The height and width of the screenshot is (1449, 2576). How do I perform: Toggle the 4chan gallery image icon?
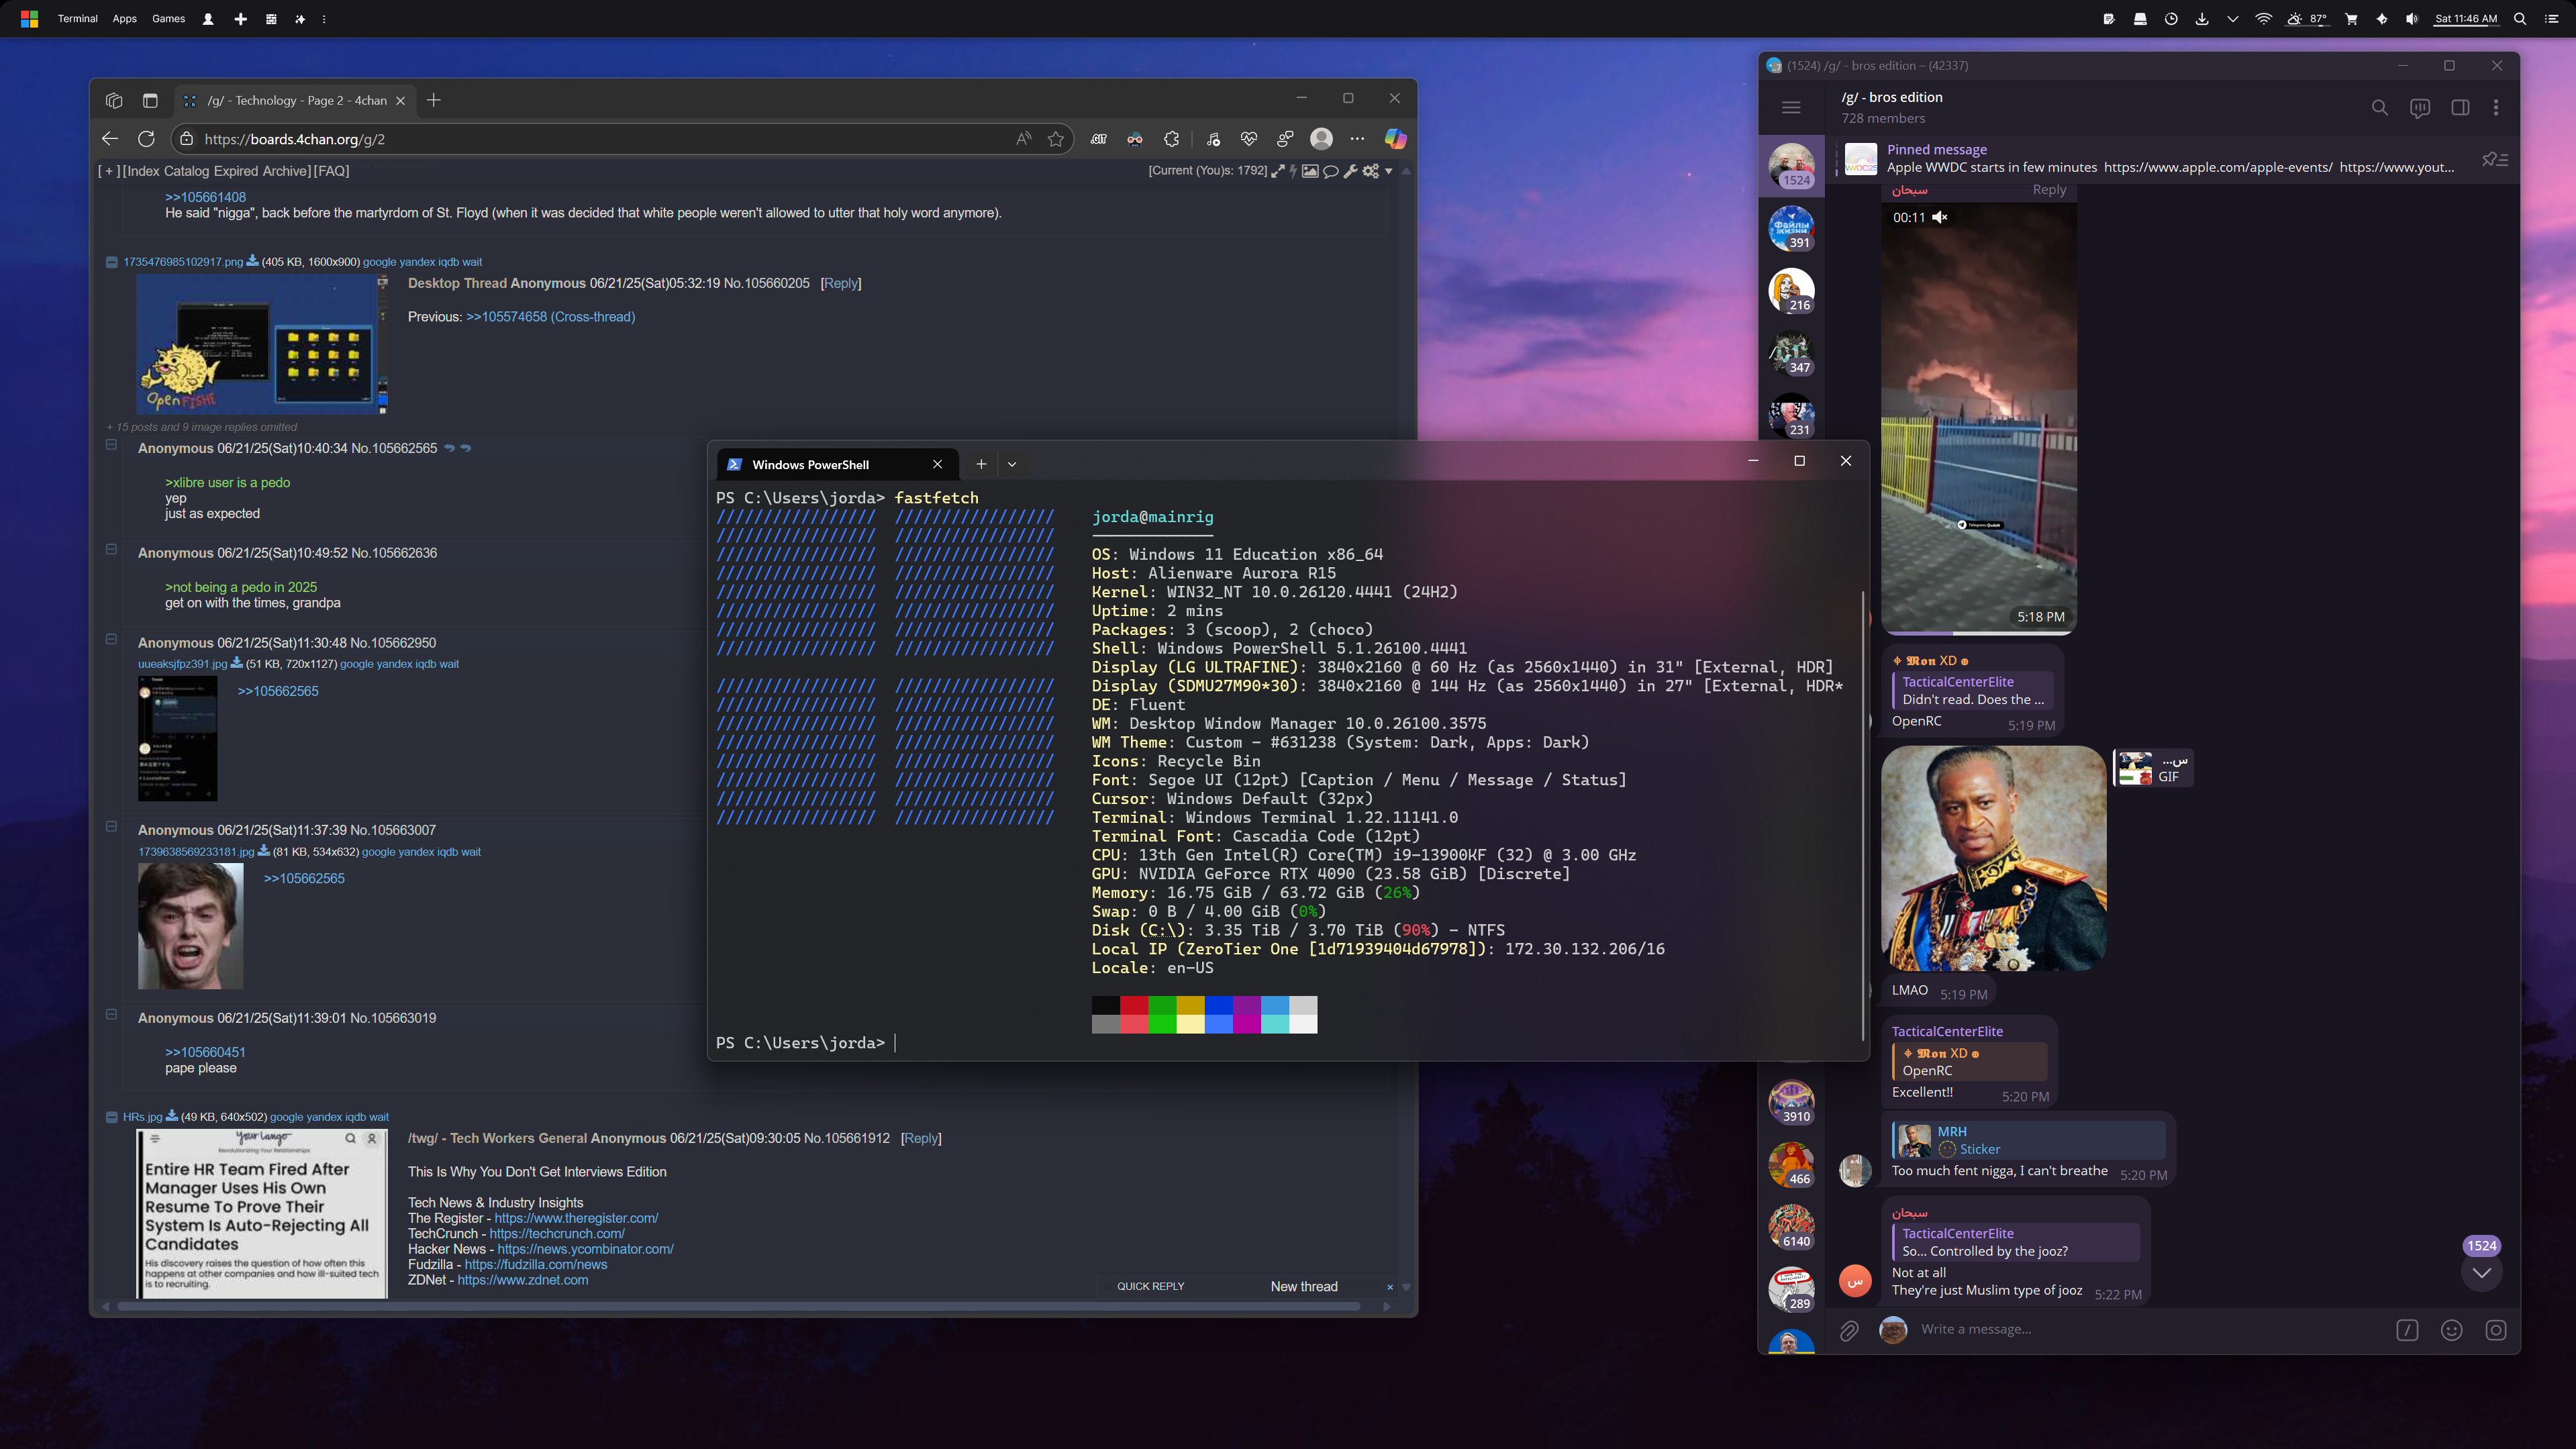point(1309,171)
